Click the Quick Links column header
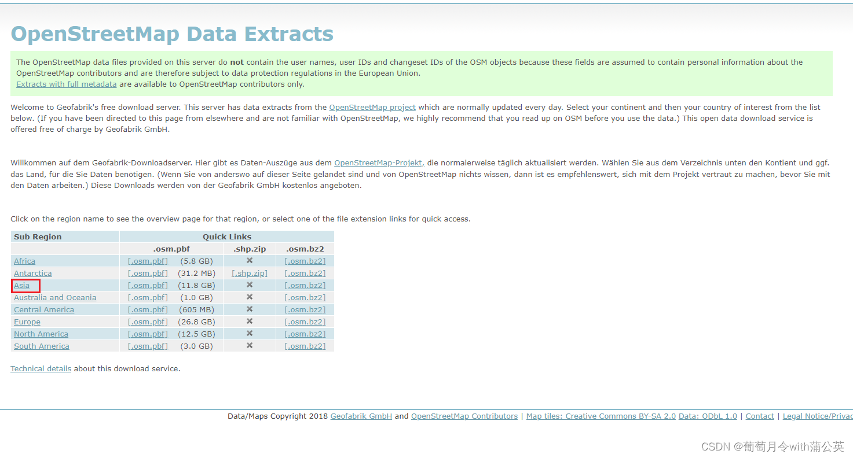The height and width of the screenshot is (458, 853). pos(227,237)
